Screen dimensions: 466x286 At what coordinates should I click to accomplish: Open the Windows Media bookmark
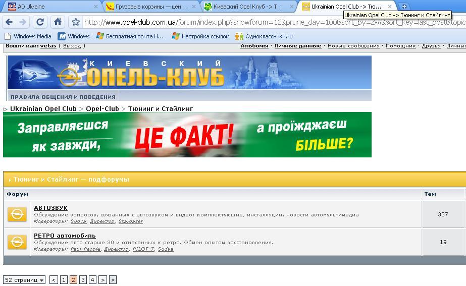click(x=28, y=36)
